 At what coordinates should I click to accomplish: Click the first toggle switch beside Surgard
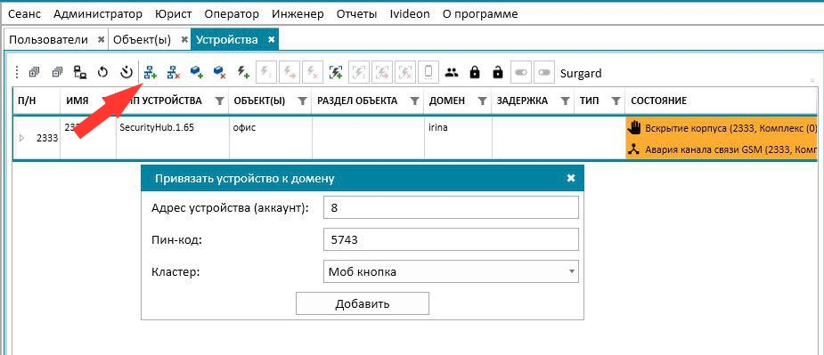521,72
